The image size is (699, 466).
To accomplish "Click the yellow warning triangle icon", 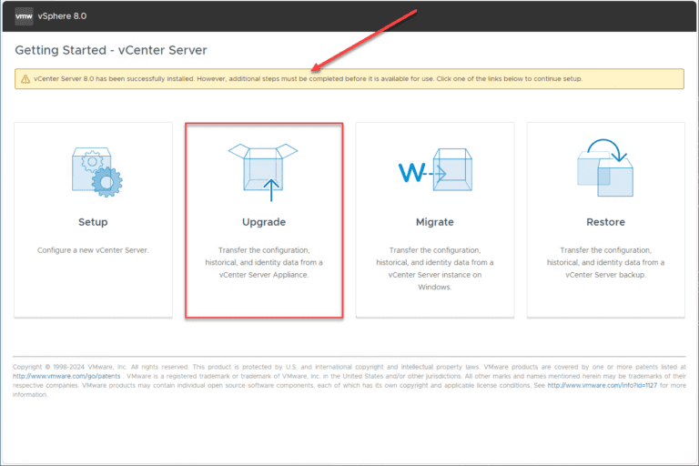I will point(25,79).
